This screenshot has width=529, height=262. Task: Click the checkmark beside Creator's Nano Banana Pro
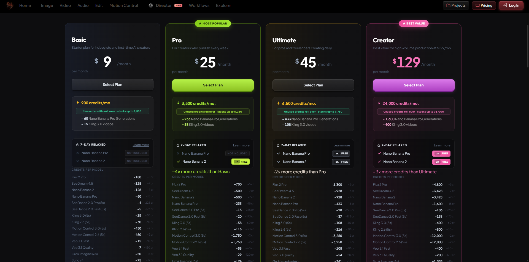379,154
